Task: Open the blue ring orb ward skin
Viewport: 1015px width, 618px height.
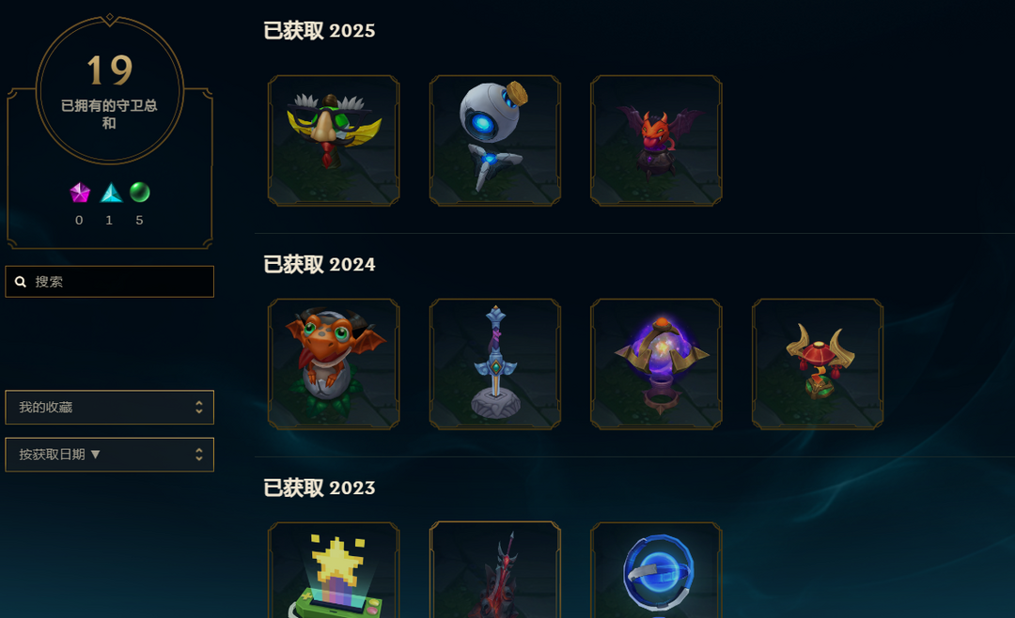Action: [x=656, y=570]
